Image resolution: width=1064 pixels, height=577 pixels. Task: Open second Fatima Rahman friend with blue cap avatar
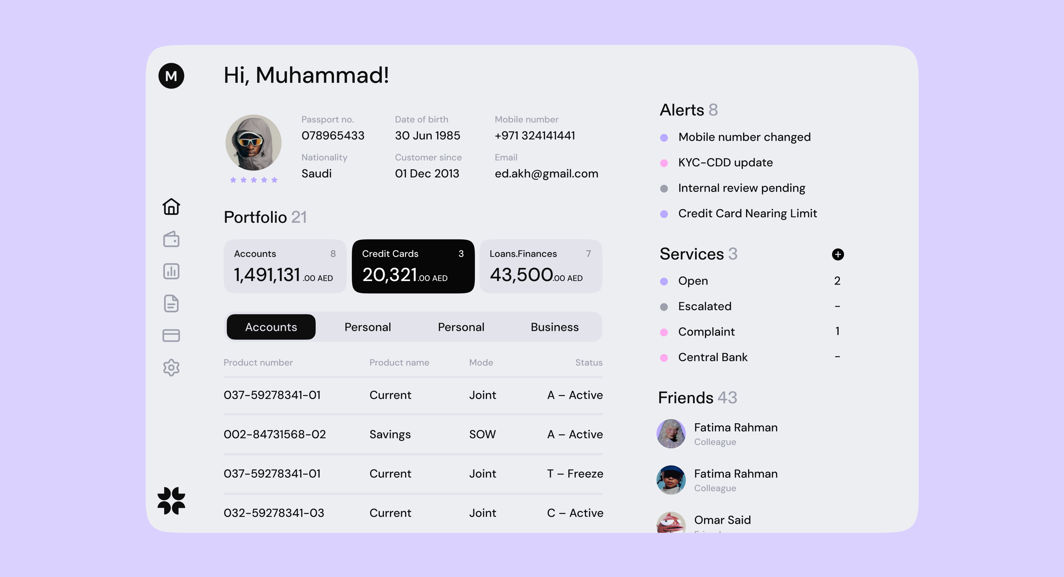pyautogui.click(x=717, y=480)
